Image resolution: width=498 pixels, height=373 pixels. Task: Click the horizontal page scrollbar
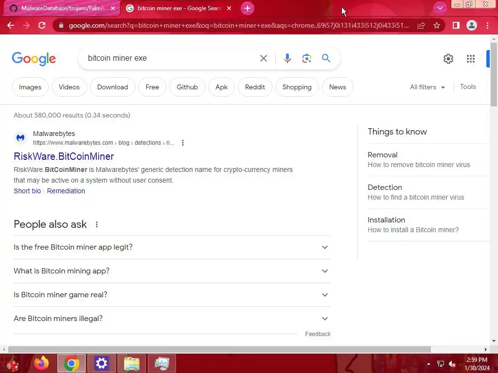[x=219, y=349]
